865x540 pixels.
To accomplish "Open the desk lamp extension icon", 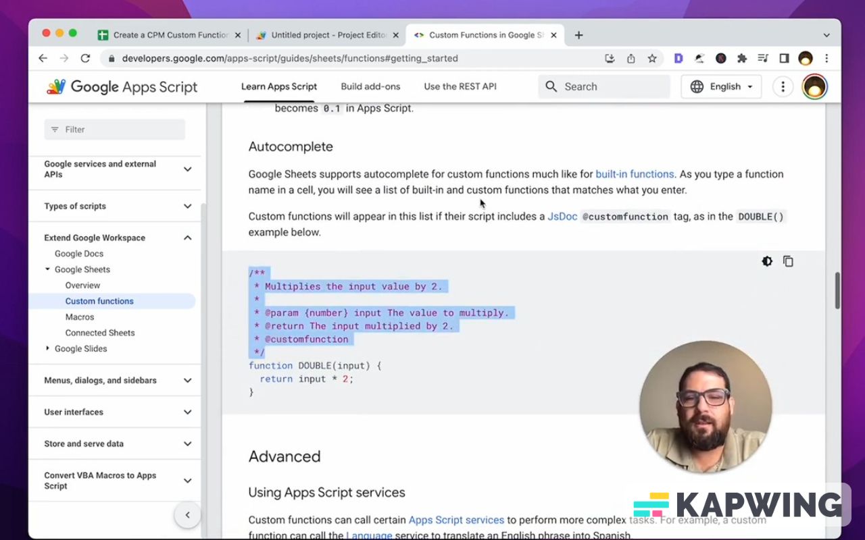I will 699,59.
